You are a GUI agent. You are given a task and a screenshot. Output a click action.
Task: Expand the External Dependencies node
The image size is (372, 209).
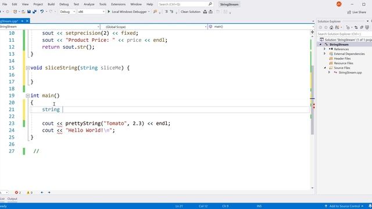point(325,54)
